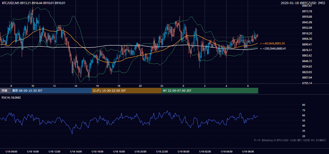Select the 200 SMA 8880.41 label
329x154 pixels.
click(273, 49)
